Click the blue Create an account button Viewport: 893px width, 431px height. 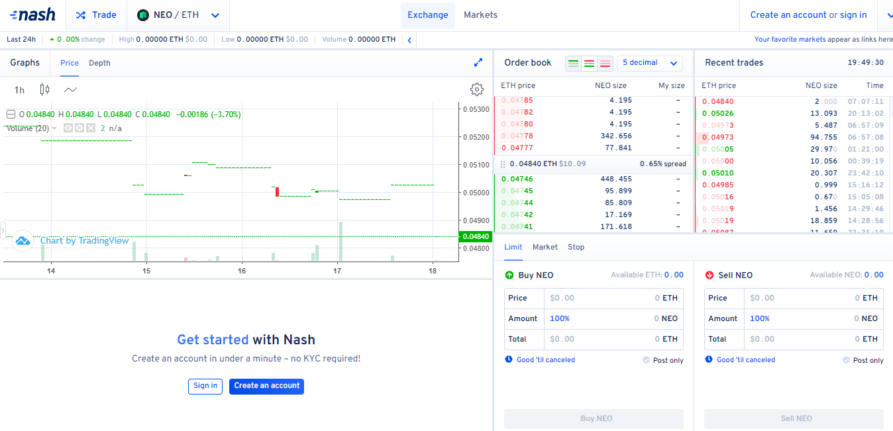point(266,386)
